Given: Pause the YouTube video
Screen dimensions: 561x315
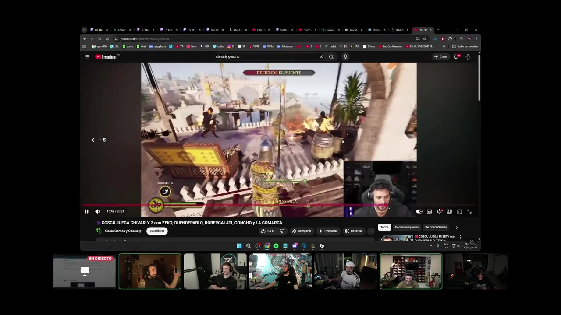Looking at the screenshot, I should click(x=87, y=211).
